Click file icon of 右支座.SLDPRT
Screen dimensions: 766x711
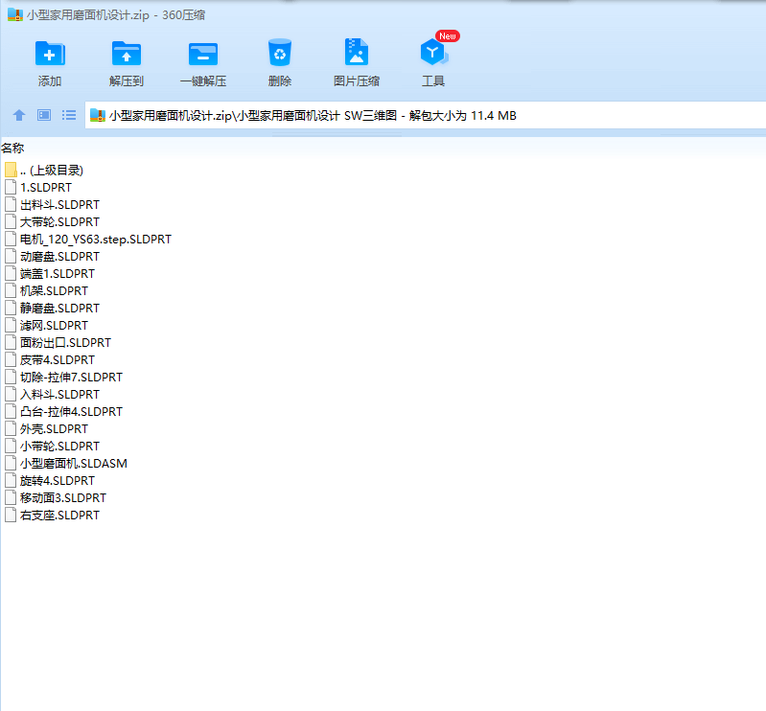(x=11, y=515)
